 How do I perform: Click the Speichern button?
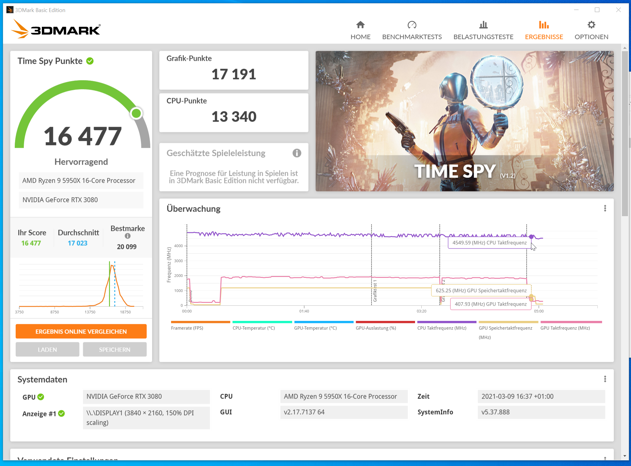click(x=115, y=349)
